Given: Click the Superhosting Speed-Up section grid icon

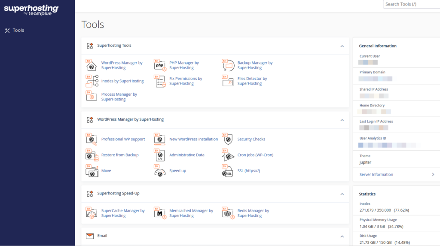Looking at the screenshot, I should click(90, 194).
